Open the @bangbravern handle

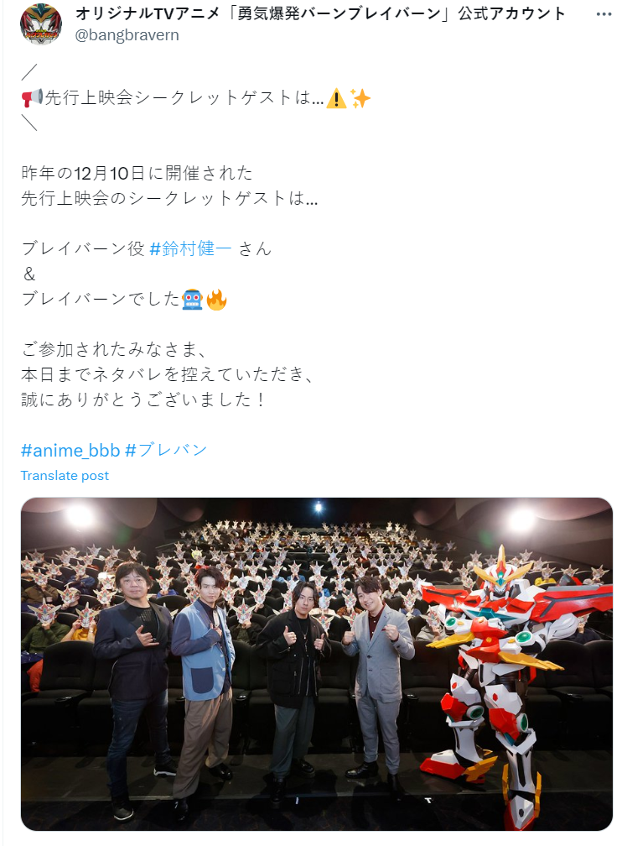127,35
